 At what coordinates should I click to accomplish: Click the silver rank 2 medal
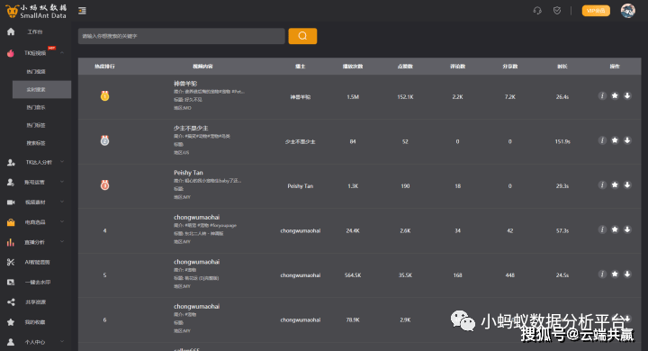point(104,140)
